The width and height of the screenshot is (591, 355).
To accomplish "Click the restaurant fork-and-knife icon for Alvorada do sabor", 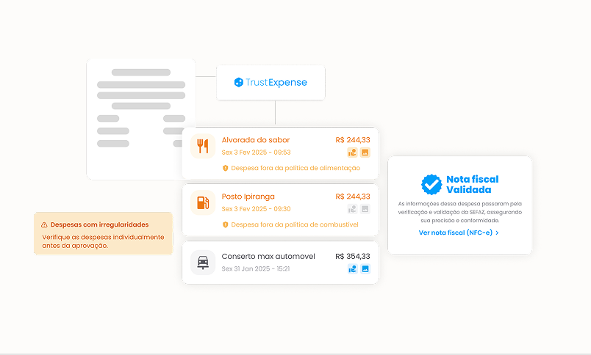I will pos(203,145).
